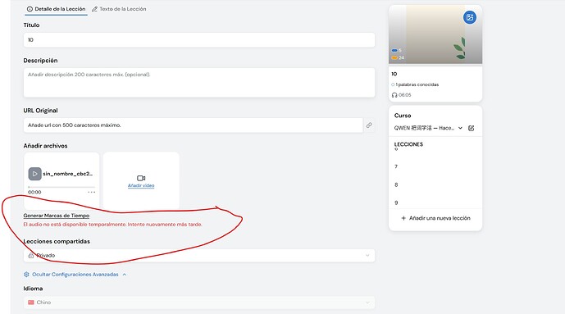Click the lesson cover thumbnail

[x=435, y=35]
